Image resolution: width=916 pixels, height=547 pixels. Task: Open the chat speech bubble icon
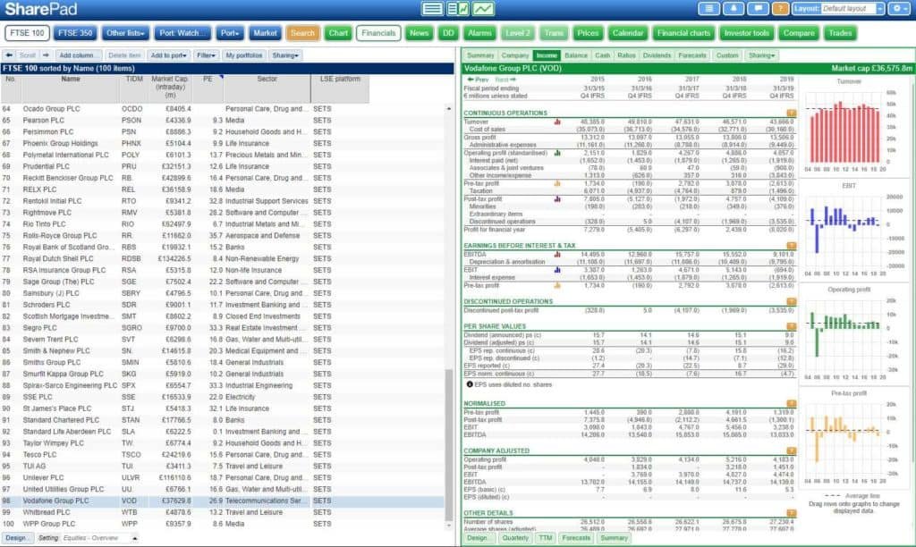[758, 9]
